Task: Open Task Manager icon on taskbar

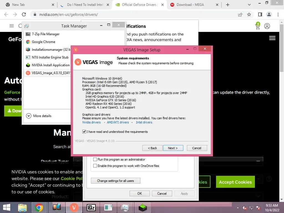Action: [125, 207]
